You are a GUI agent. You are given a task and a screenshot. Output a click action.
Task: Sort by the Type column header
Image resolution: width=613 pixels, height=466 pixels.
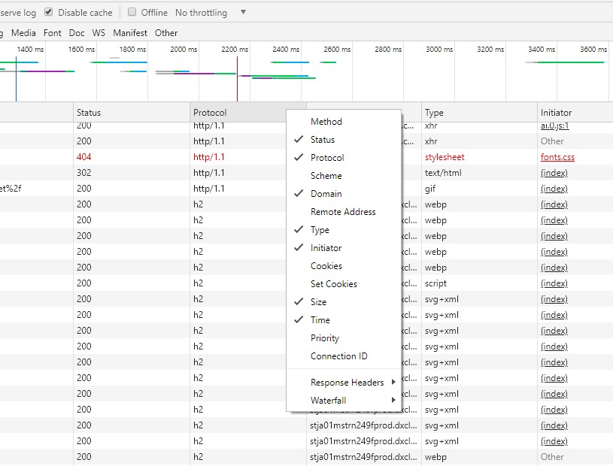[434, 113]
